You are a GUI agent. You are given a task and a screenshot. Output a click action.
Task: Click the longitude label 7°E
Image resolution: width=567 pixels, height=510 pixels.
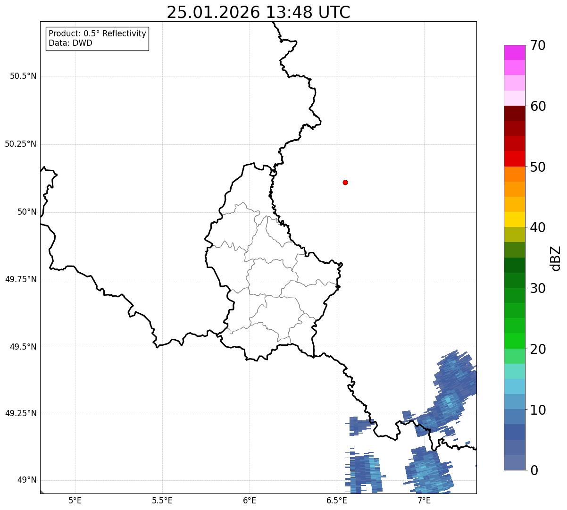point(424,500)
